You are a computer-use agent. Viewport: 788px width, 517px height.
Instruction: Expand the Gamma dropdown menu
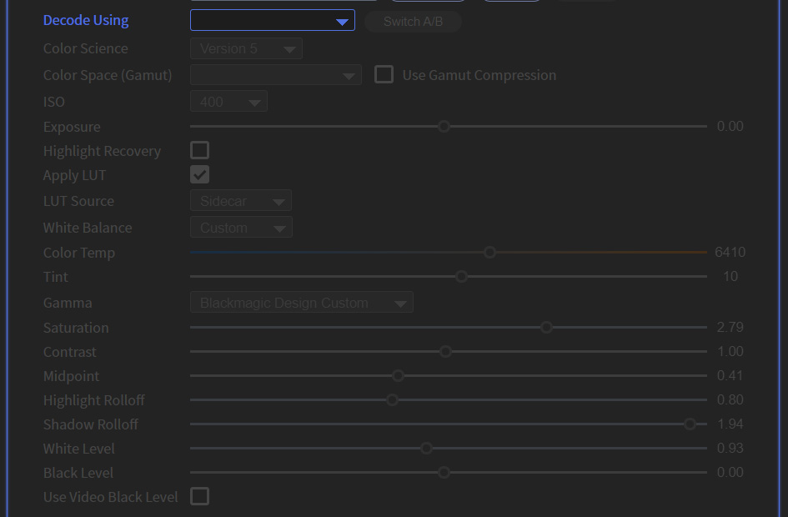click(301, 302)
